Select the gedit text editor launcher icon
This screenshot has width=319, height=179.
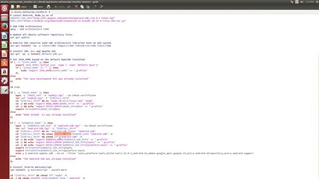[4, 90]
